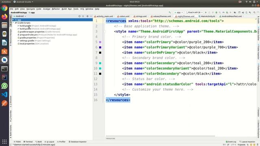The image size is (260, 146).
Task: Open the green WhatsApp dock icon
Action: 4,86
